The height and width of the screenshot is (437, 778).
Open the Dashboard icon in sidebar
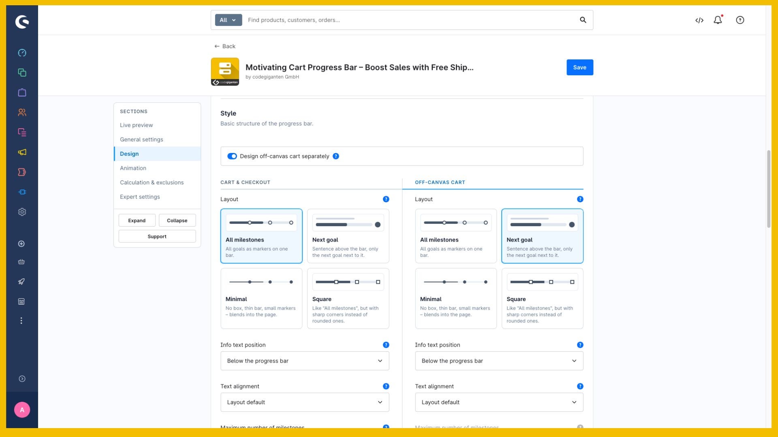[22, 53]
